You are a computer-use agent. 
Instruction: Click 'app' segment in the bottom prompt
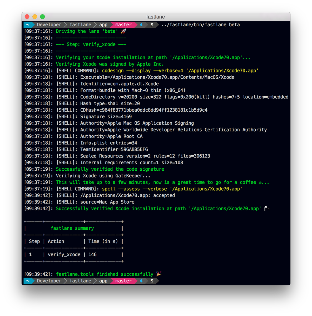(x=103, y=281)
